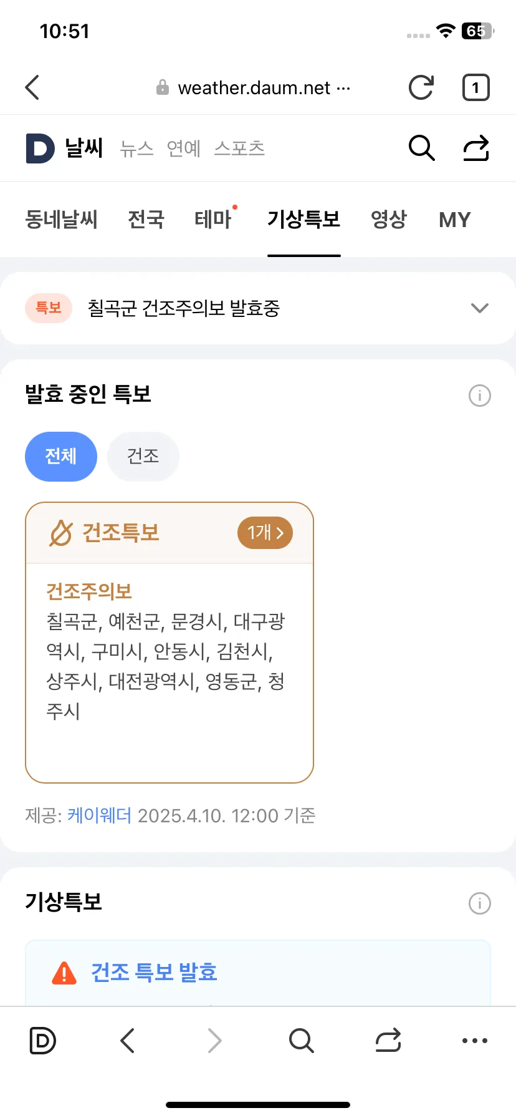Switch to the 전국 tab
516x1118 pixels.
(146, 220)
